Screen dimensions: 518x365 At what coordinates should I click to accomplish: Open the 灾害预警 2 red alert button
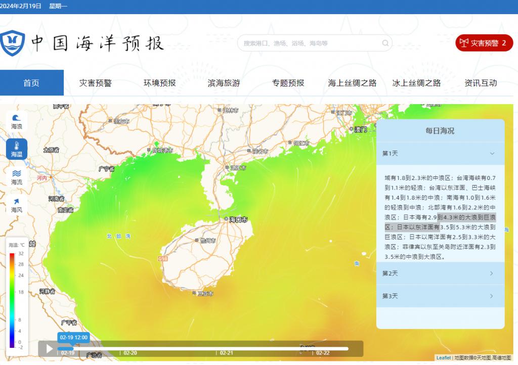484,43
